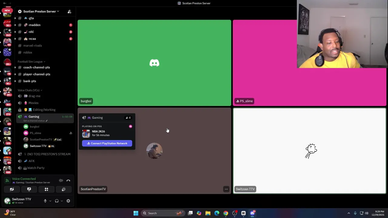Collapse the Voice Chats (VCs) category
Image resolution: width=388 pixels, height=218 pixels.
click(x=30, y=90)
